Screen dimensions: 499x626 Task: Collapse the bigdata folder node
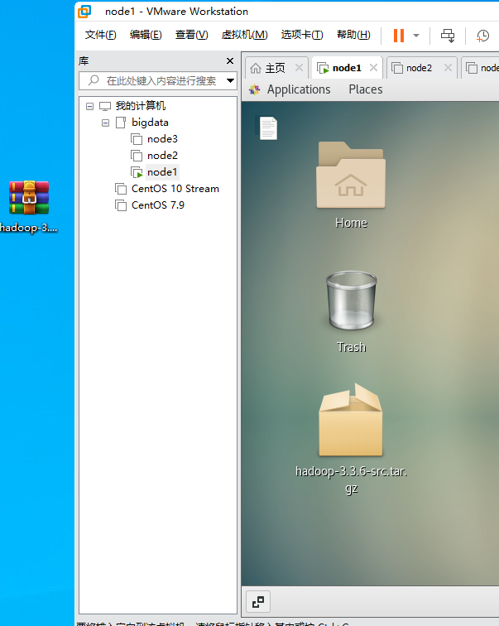click(105, 123)
